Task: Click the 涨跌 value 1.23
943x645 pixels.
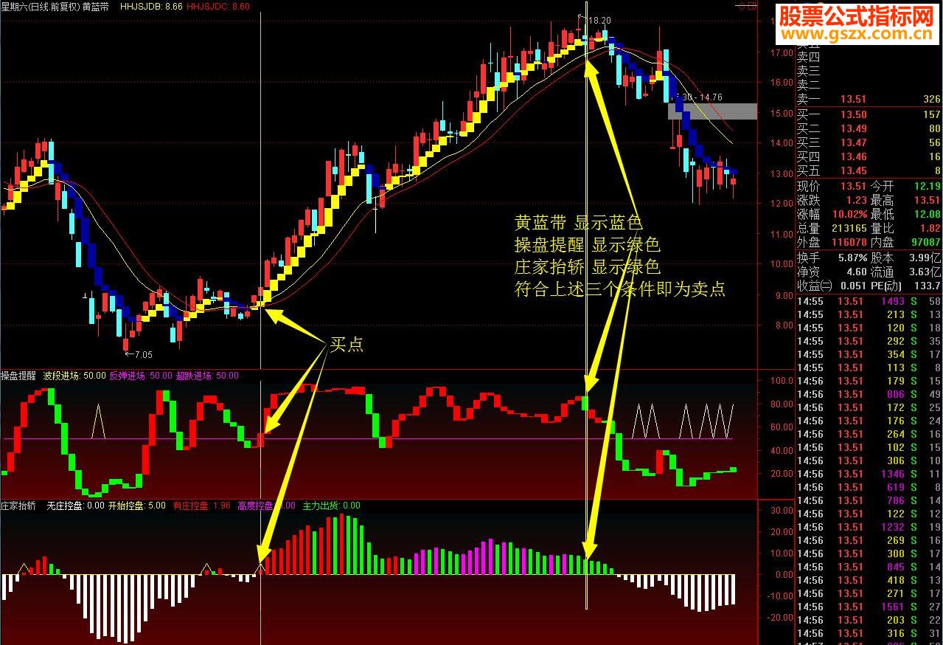Action: point(856,200)
